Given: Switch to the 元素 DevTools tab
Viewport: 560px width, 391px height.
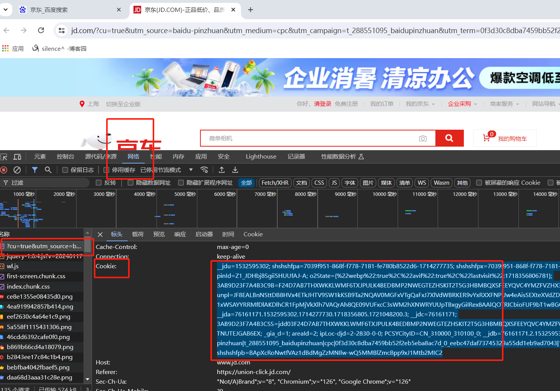Looking at the screenshot, I should 40,157.
